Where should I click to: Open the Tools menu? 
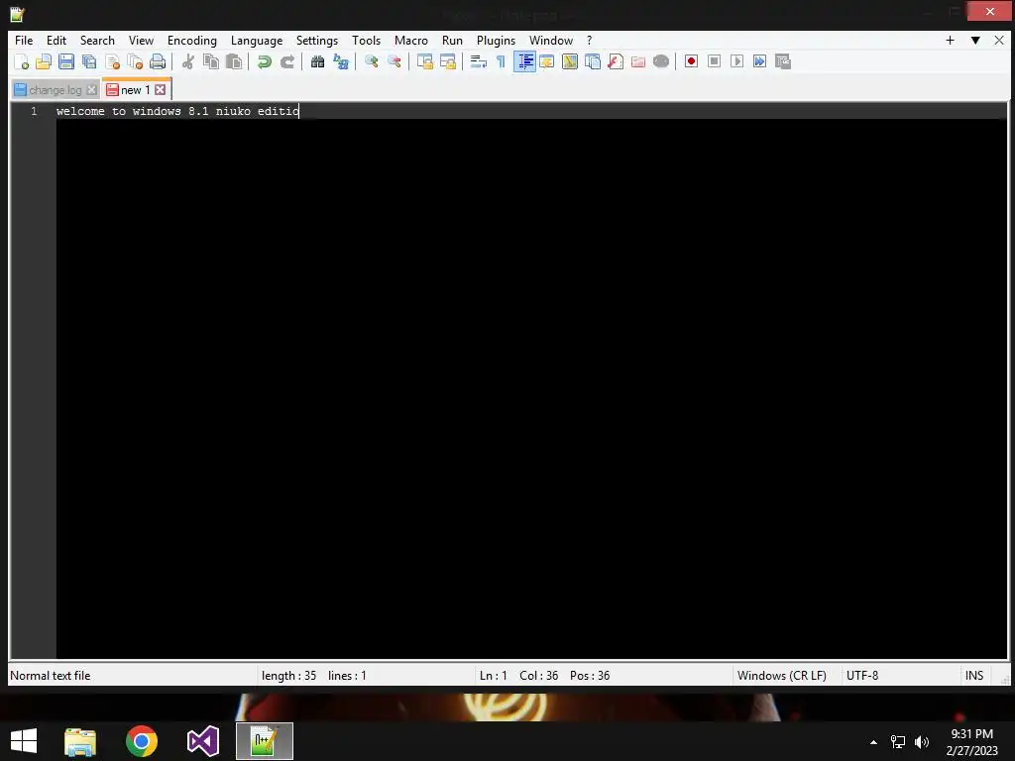click(366, 40)
